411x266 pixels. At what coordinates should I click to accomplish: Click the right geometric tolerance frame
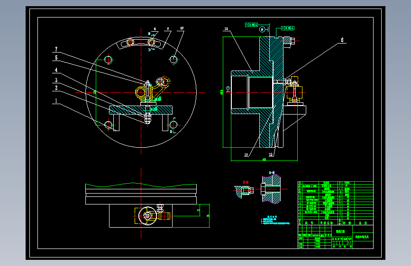[288, 28]
